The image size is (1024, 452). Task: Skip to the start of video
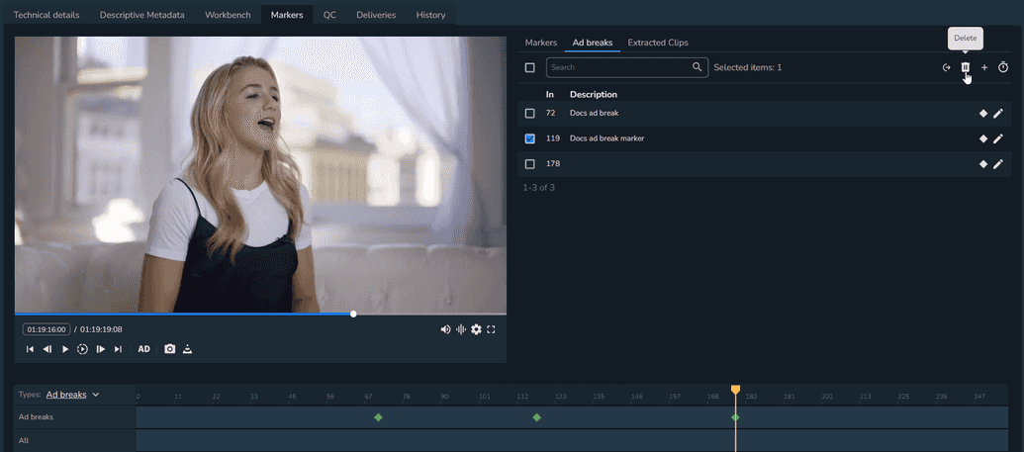click(x=30, y=349)
